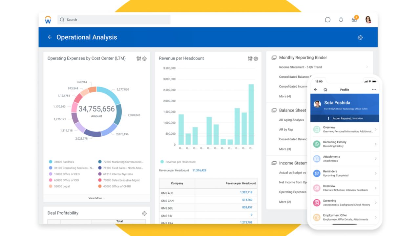This screenshot has height=236, width=420.
Task: Open filter sliders for Revenue per Headcount
Action: coord(250,59)
